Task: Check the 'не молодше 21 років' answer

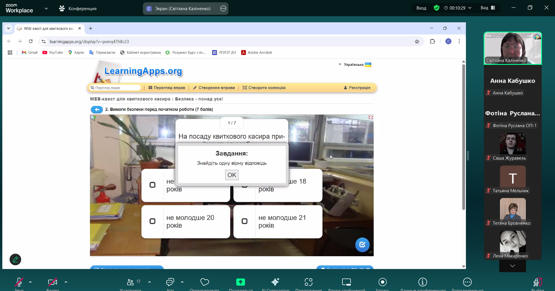Action: coord(244,221)
